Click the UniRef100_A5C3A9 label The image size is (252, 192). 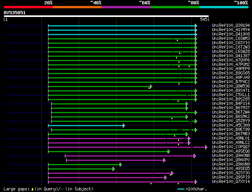click(x=231, y=125)
